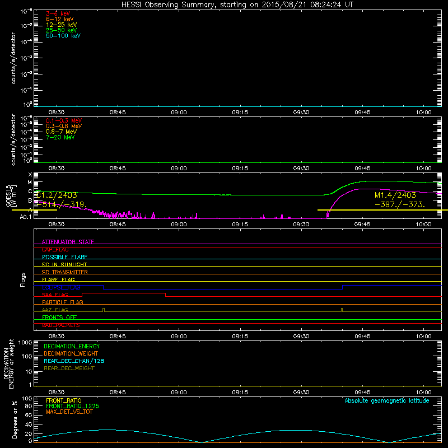Click the 10:00 tick label below top panel

[x=423, y=113]
